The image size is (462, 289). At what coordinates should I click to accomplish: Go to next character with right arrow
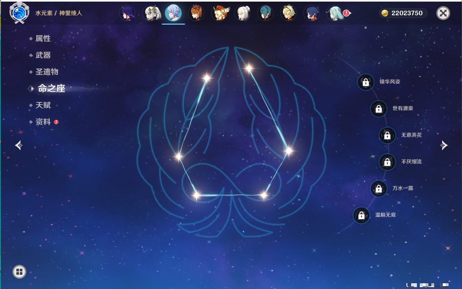[444, 145]
